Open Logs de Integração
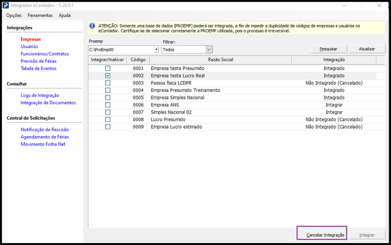The height and width of the screenshot is (245, 391). (x=40, y=96)
